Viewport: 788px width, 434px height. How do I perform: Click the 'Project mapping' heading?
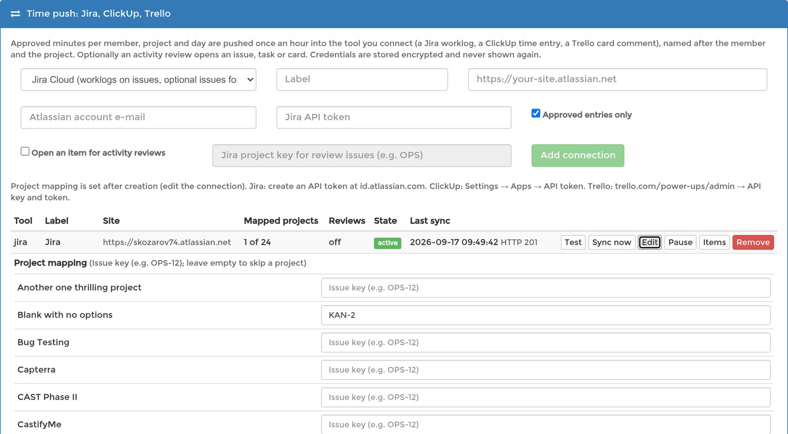click(51, 263)
